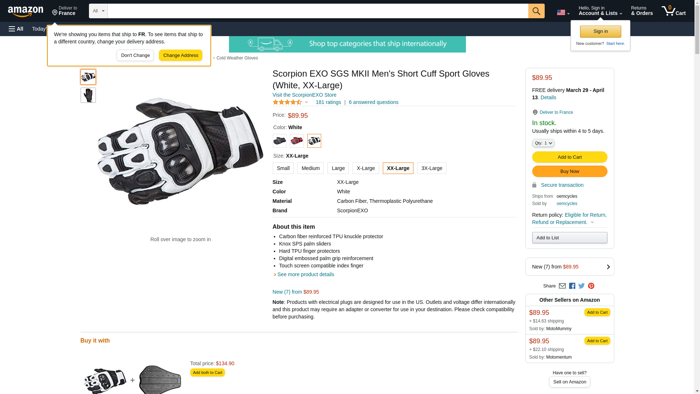Open Returns & Orders
Viewport: 700px width, 394px height.
coord(642,11)
